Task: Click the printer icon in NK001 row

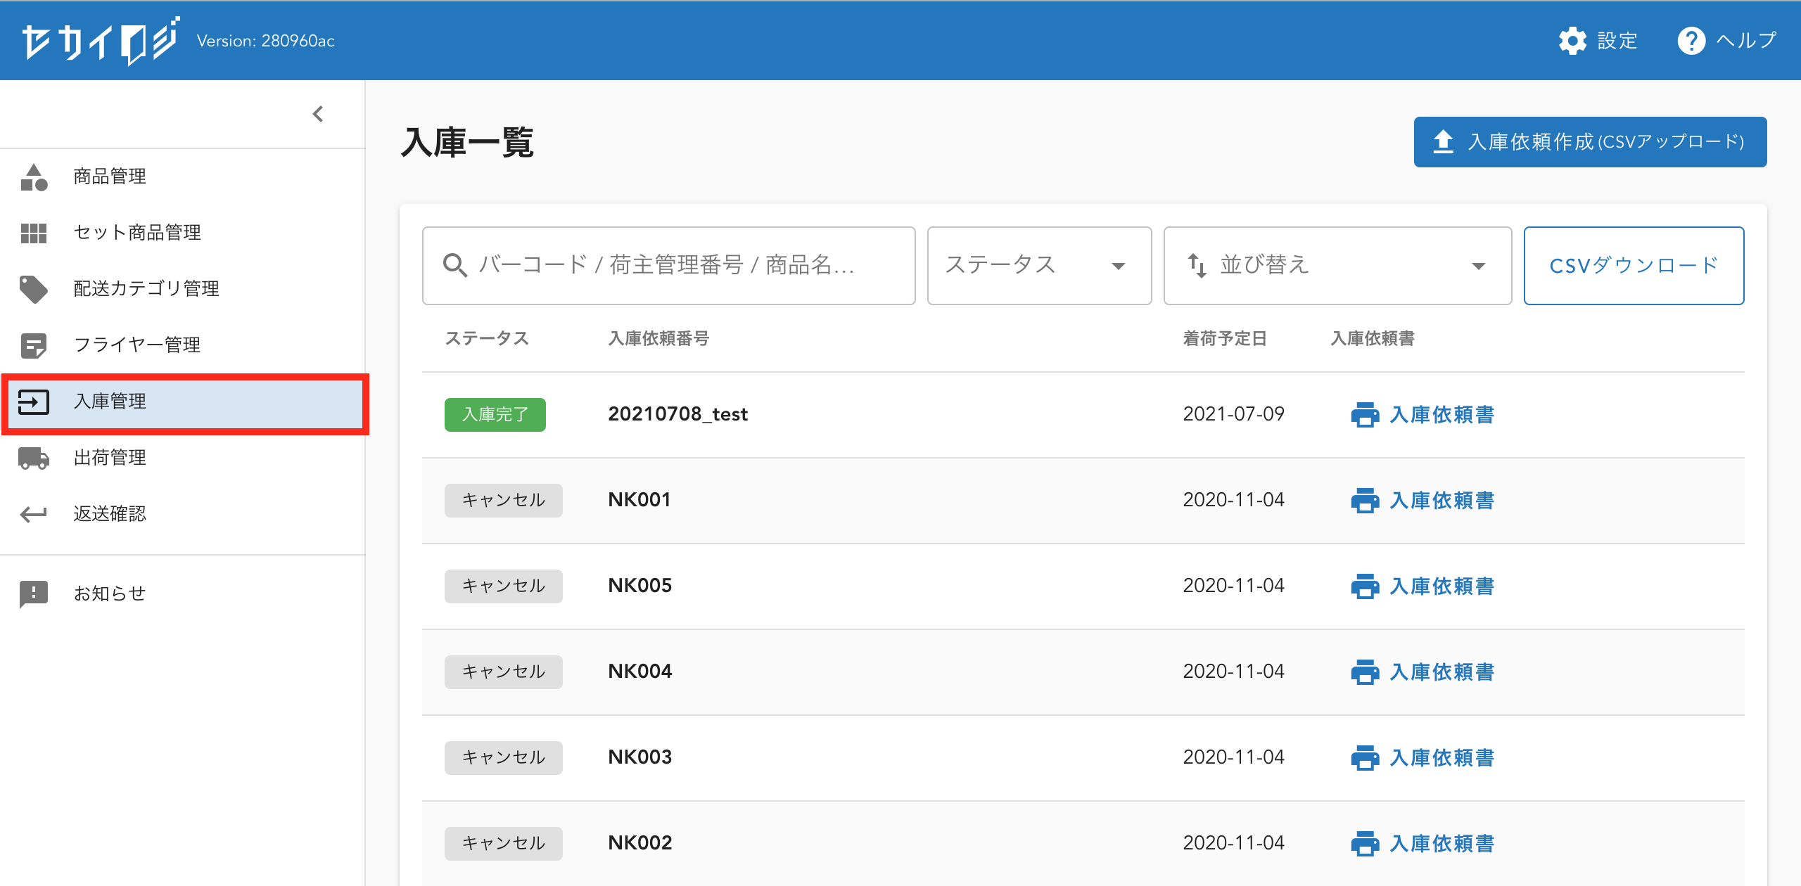Action: 1364,501
